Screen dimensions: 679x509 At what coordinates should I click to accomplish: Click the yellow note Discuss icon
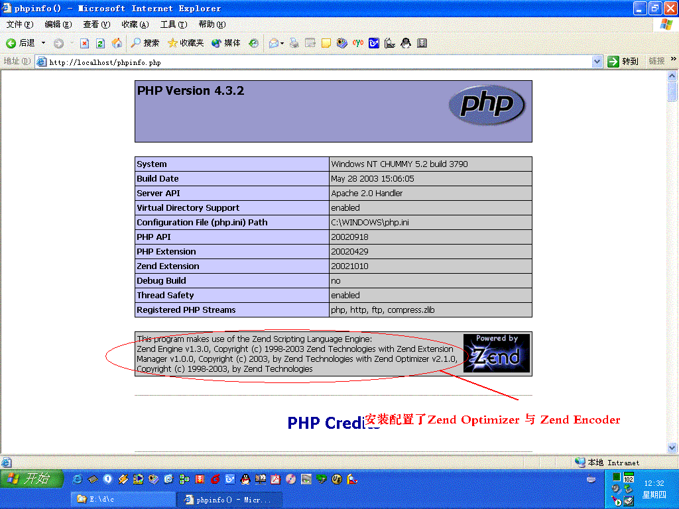[x=326, y=43]
